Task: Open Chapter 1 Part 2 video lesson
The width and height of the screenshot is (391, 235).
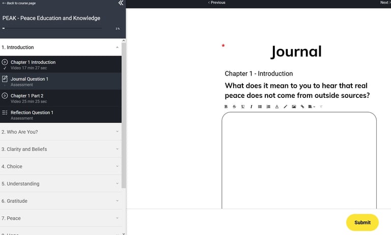Action: pyautogui.click(x=61, y=98)
